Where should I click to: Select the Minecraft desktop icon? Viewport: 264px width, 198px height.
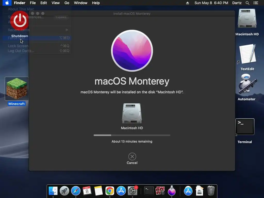pyautogui.click(x=17, y=89)
